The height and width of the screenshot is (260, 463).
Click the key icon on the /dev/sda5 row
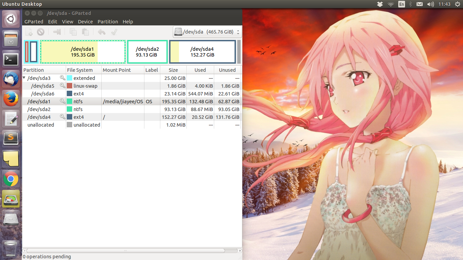click(x=62, y=86)
